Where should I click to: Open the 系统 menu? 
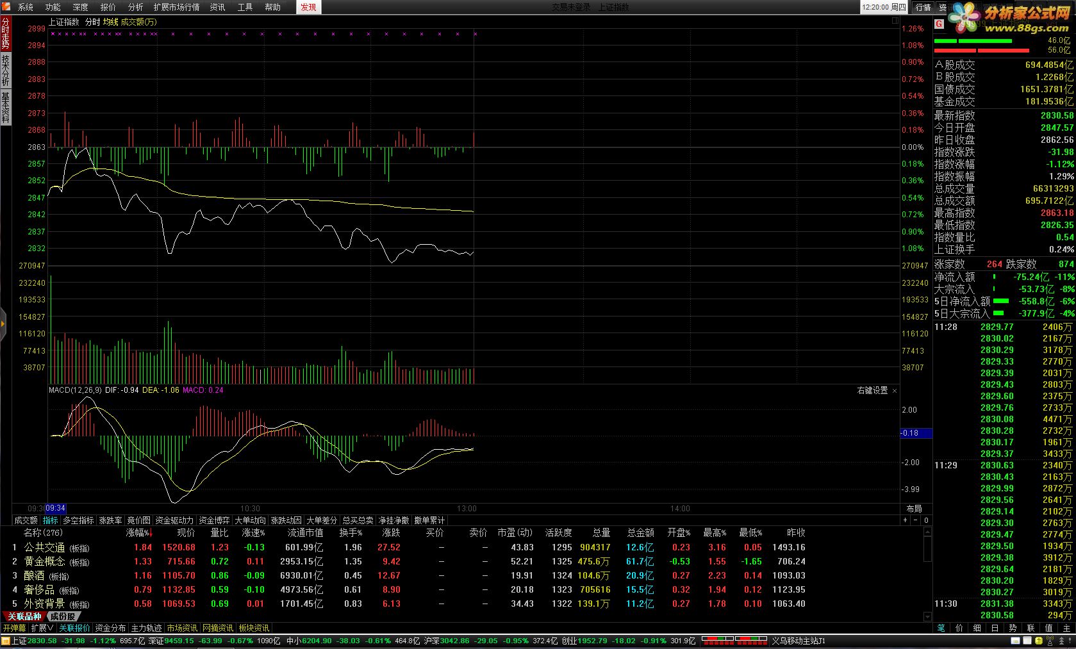pyautogui.click(x=25, y=7)
